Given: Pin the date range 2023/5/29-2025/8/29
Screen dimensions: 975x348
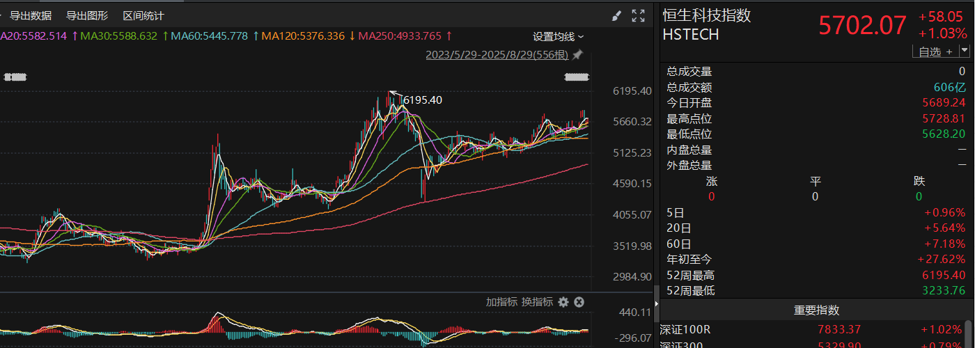Looking at the screenshot, I should (x=577, y=55).
